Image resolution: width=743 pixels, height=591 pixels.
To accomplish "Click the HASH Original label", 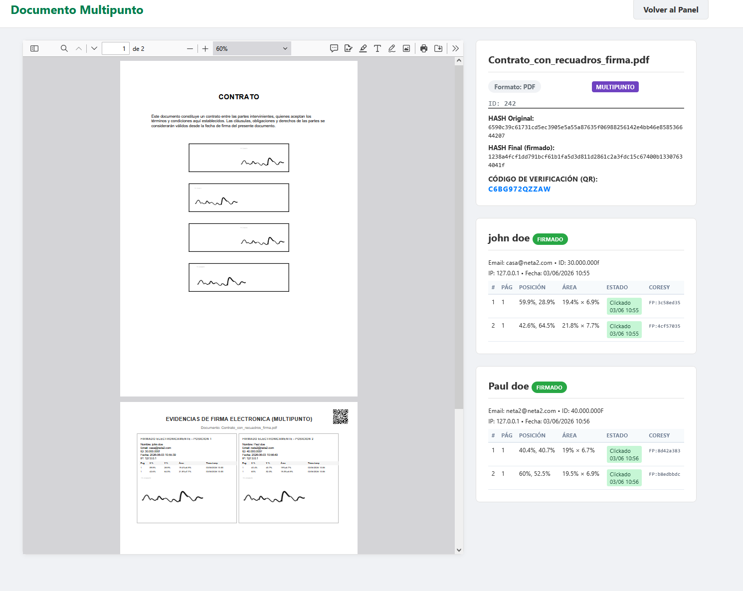I will click(x=511, y=119).
